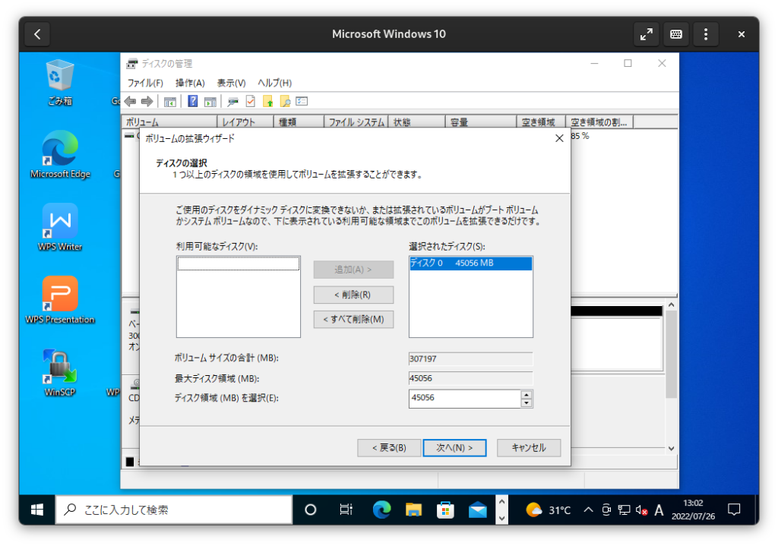778x546 pixels.
Task: Open the 表示(V) menu
Action: point(231,83)
